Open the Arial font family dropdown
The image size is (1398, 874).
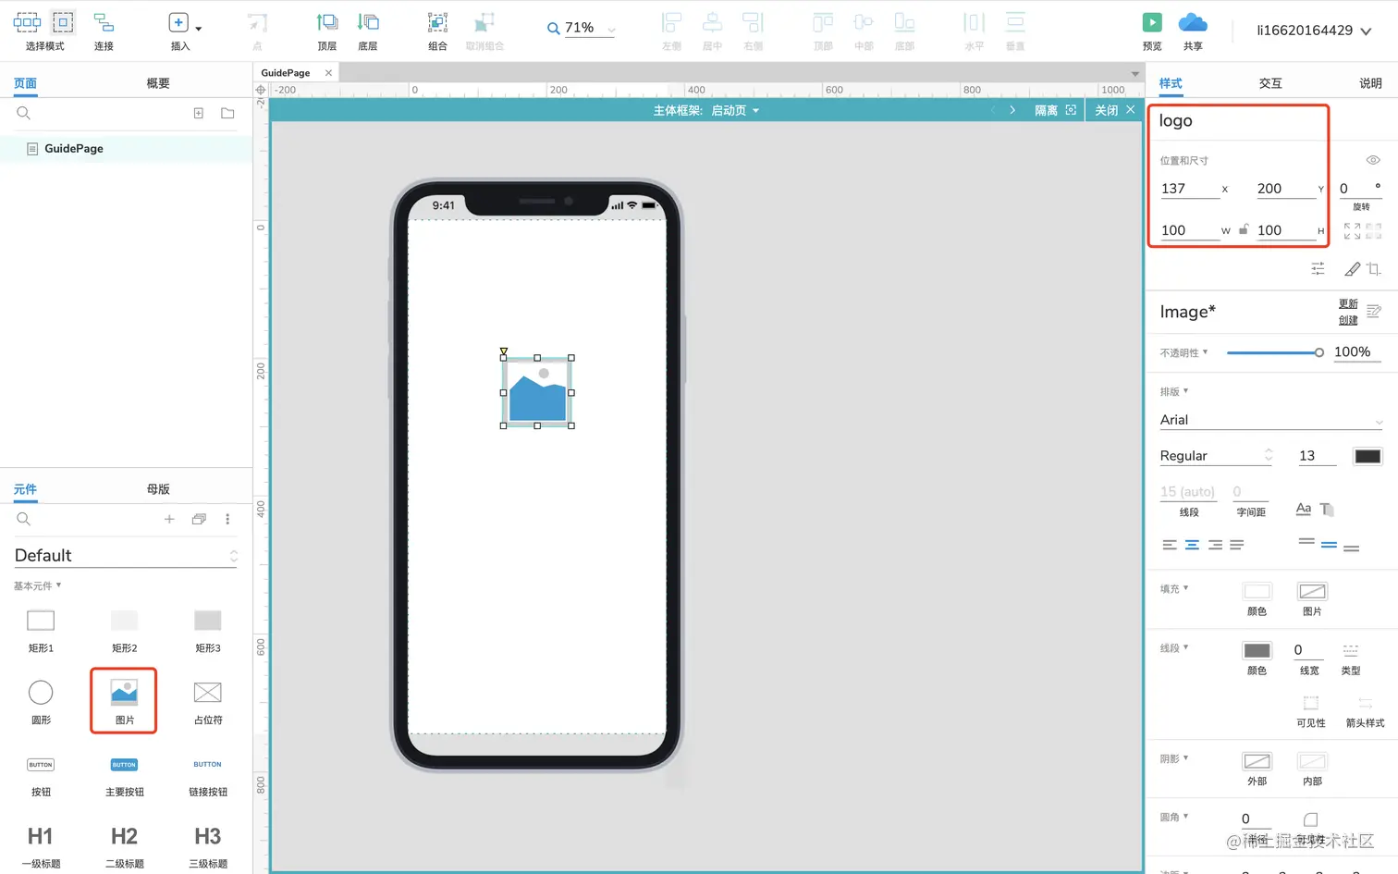[x=1271, y=420]
